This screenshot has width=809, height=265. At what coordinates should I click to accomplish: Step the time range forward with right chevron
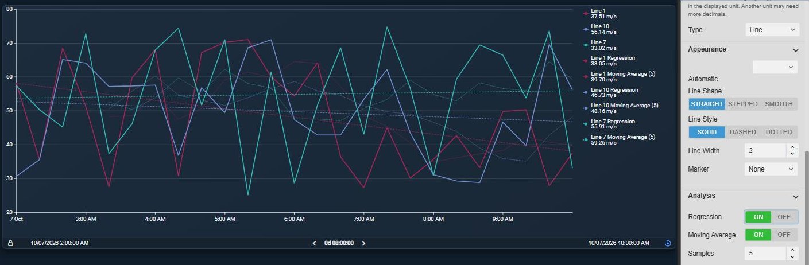coord(363,243)
